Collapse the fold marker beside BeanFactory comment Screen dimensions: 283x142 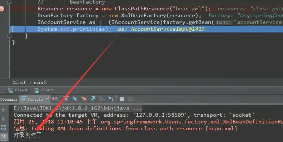point(10,2)
